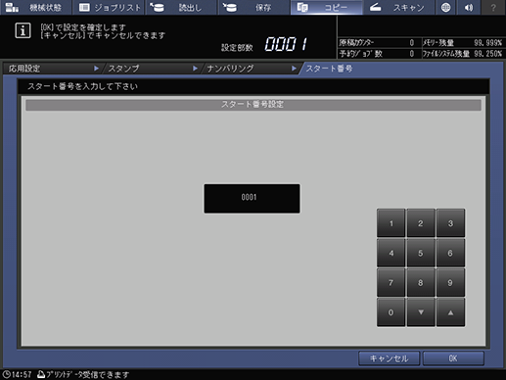Open help with the question mark icon
The height and width of the screenshot is (380, 506).
tap(493, 7)
